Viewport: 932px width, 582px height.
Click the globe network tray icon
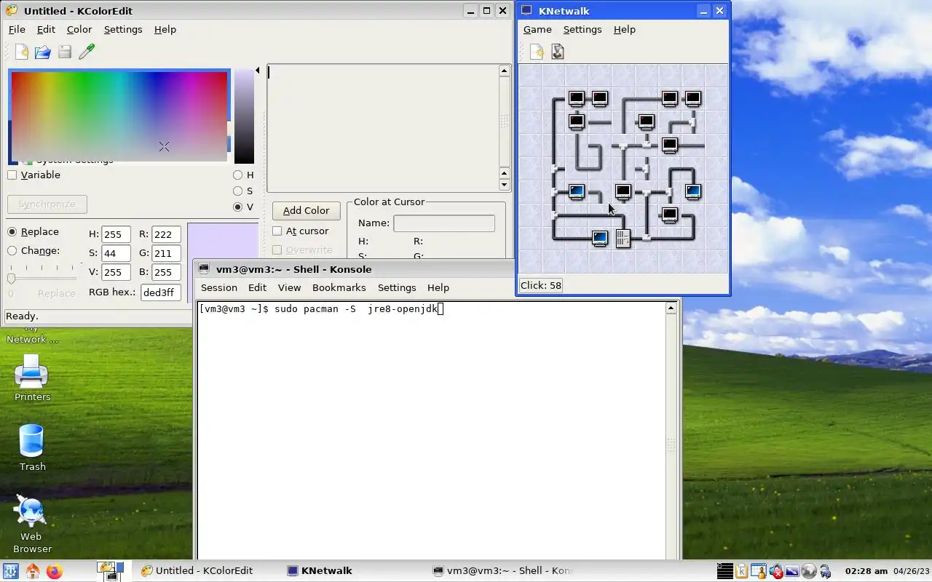[808, 571]
